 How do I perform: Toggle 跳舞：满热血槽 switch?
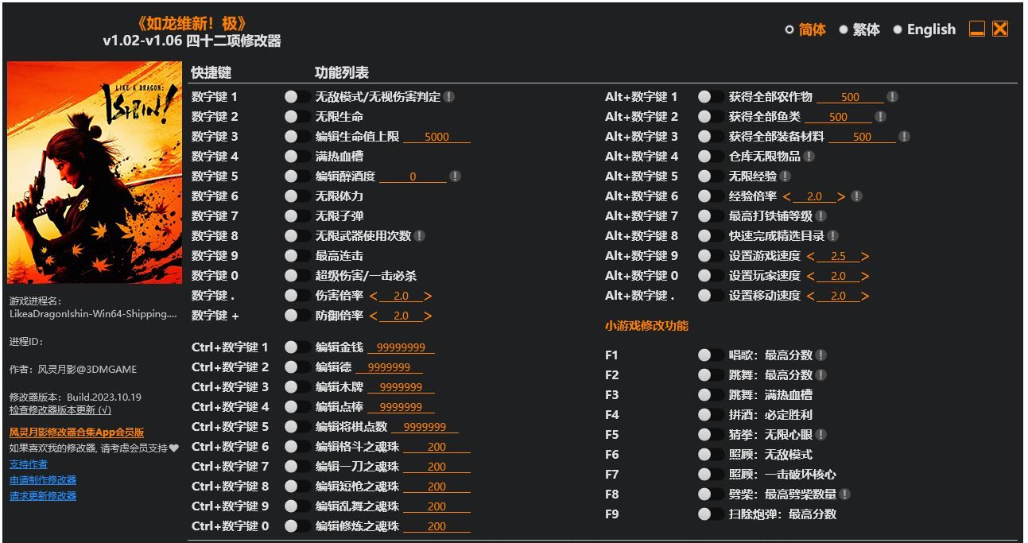711,395
